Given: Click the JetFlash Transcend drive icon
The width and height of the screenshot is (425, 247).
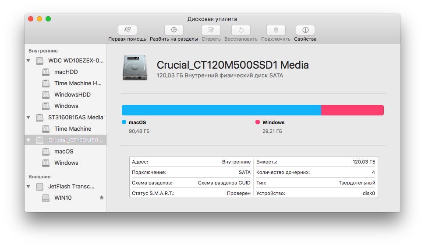Looking at the screenshot, I should pos(39,186).
